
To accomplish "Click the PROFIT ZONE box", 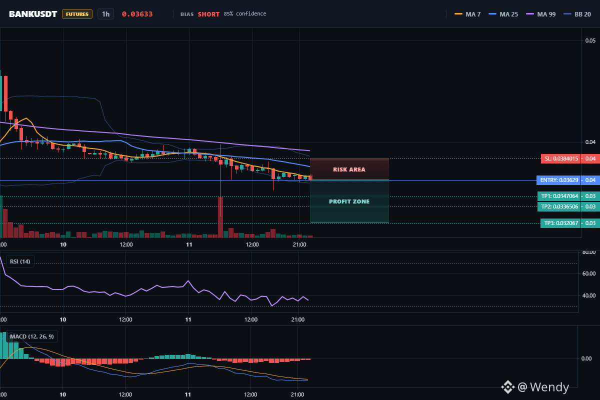I will pyautogui.click(x=349, y=201).
